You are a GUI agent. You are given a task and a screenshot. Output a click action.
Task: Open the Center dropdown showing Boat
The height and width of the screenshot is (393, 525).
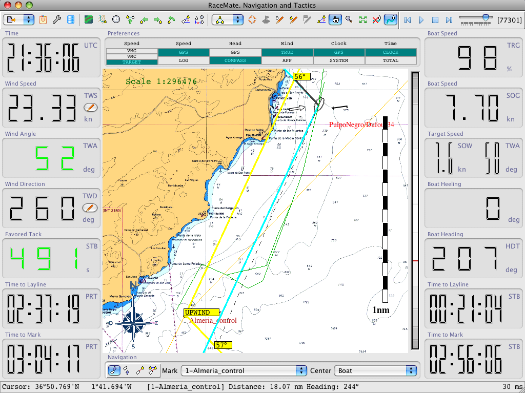click(x=375, y=370)
